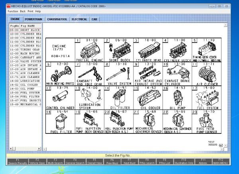239x174 pixels.
Task: Open Control Cylinder 13-75 illustration
Action: click(61, 98)
